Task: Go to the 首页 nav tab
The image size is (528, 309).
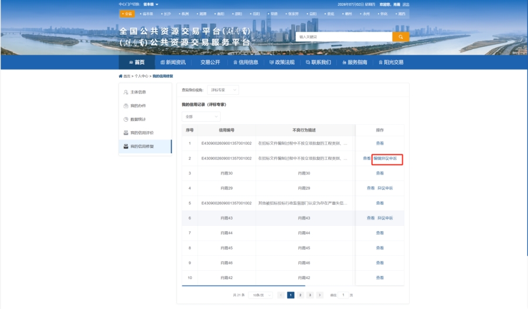Action: tap(137, 62)
